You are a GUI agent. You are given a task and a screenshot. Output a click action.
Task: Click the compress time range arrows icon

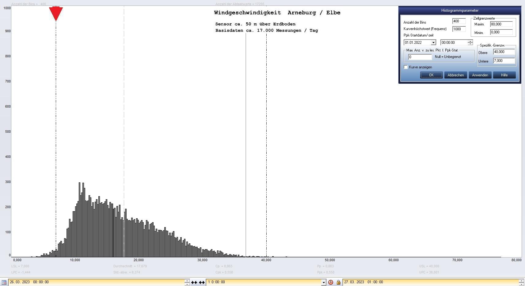point(194,282)
